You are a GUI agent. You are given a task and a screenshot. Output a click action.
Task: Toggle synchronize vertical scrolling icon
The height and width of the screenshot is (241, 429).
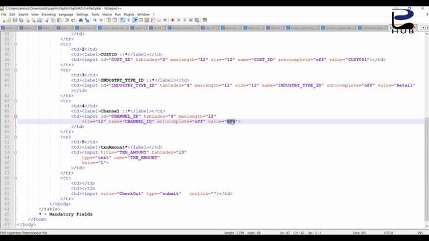click(x=109, y=20)
